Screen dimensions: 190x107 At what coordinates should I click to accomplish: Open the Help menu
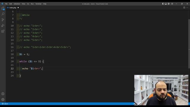(x=45, y=4)
